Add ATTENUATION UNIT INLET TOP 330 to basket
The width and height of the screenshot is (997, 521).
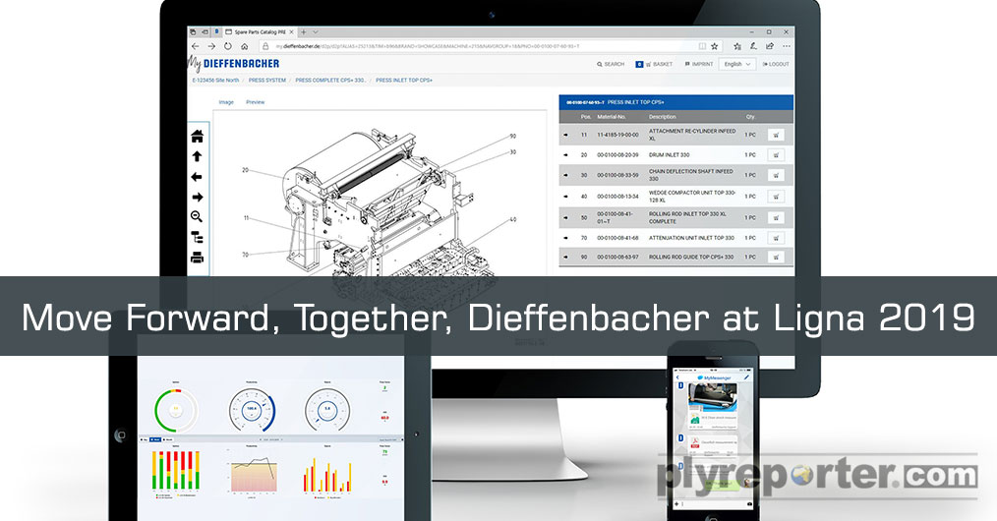tap(776, 238)
